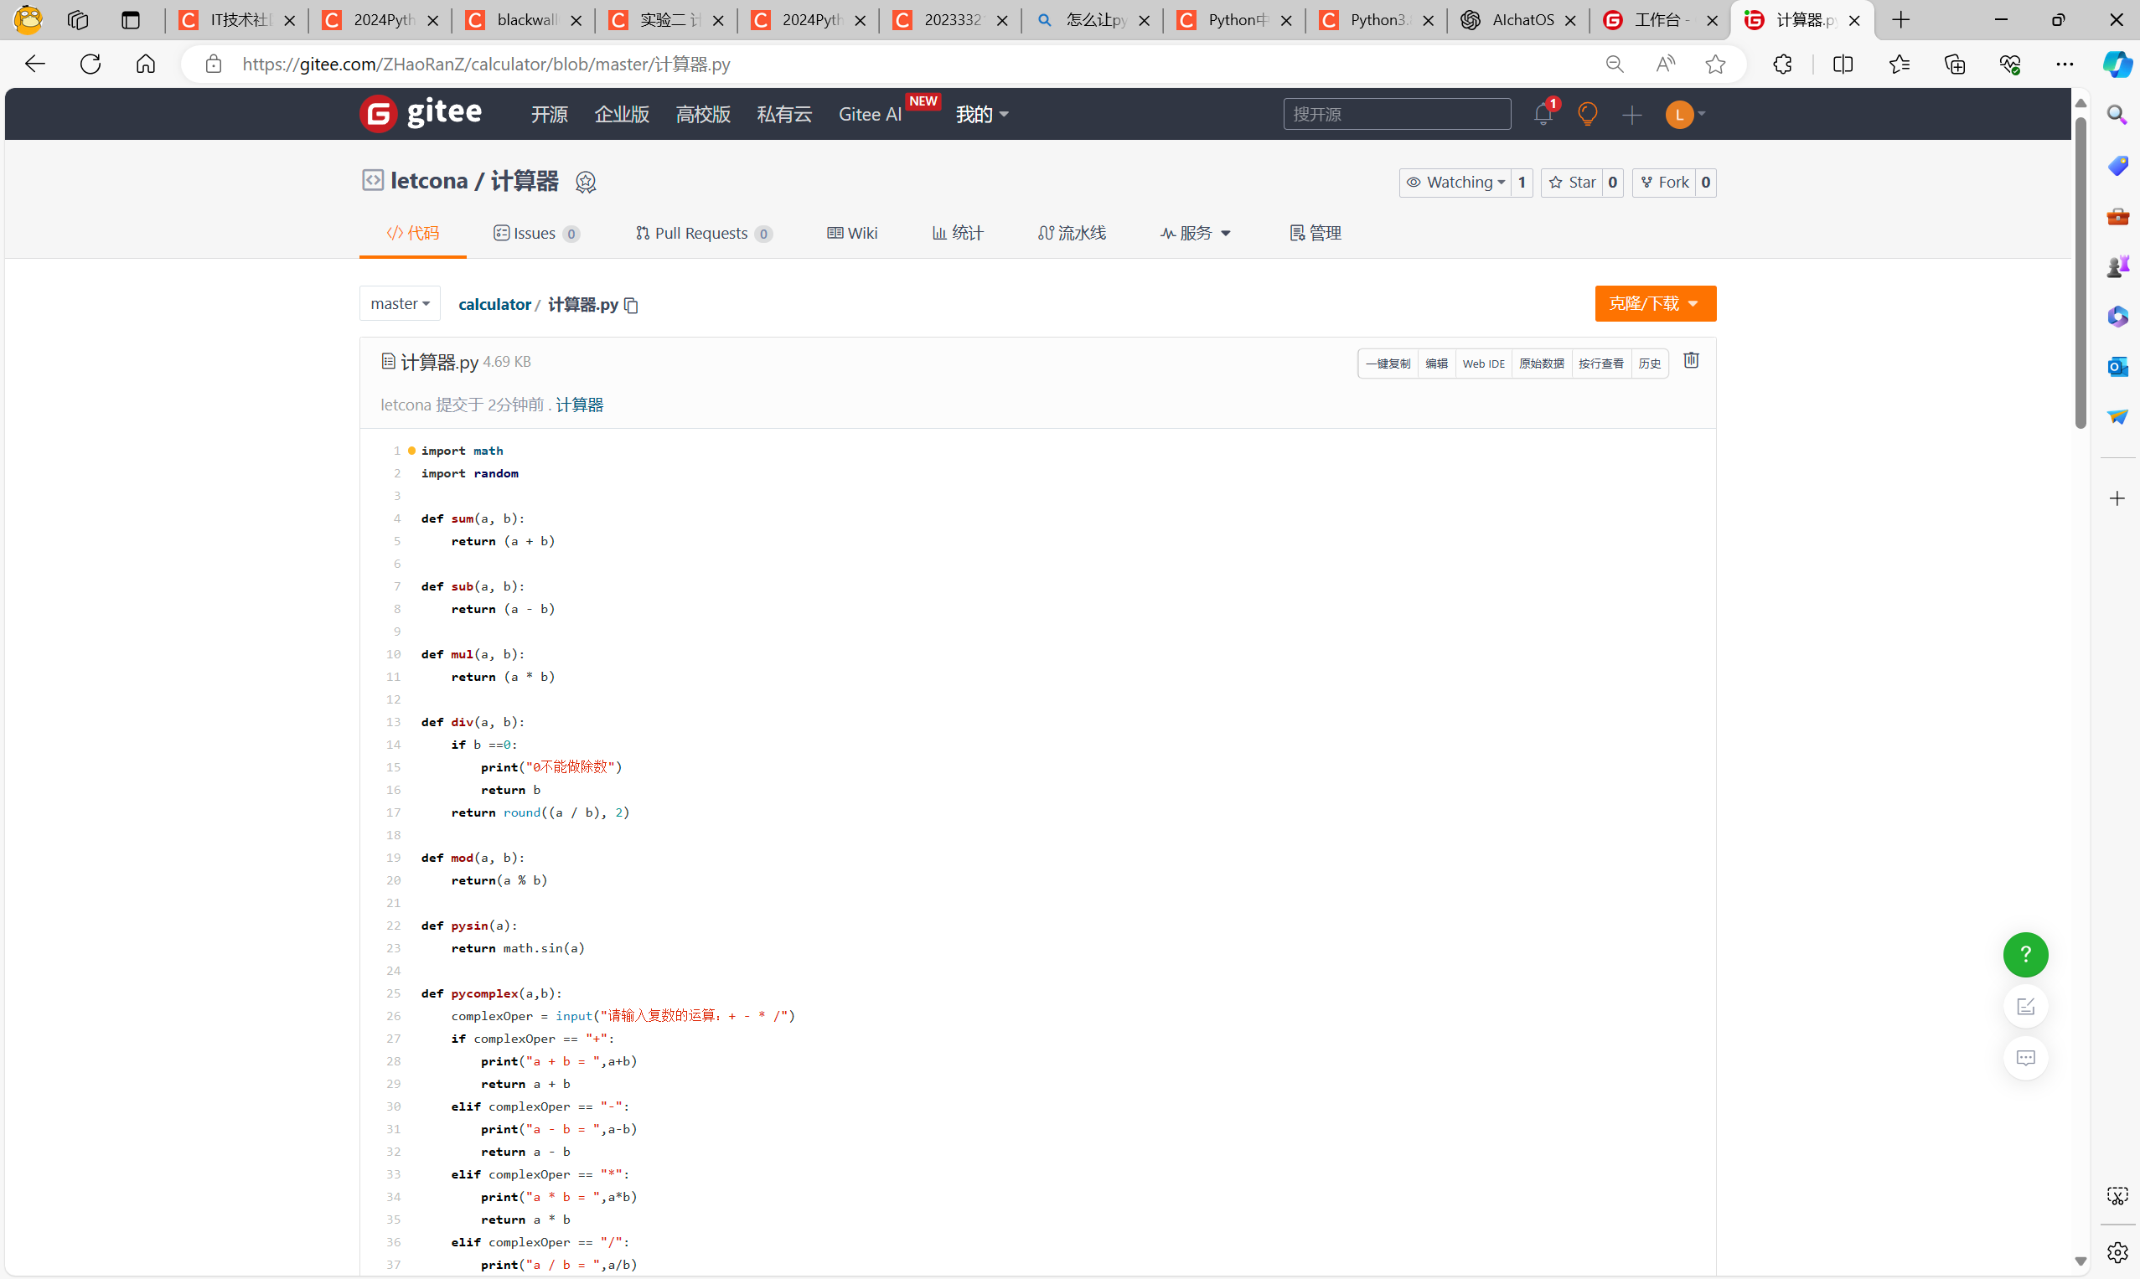
Task: Click the 企业版 header menu item
Action: (x=622, y=114)
